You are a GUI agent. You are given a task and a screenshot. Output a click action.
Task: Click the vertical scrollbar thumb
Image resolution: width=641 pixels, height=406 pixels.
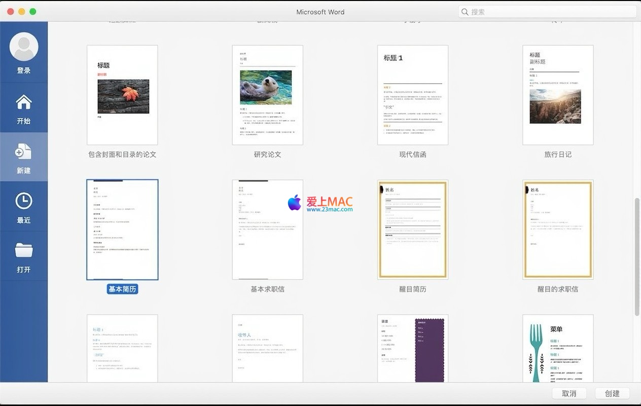coord(637,256)
